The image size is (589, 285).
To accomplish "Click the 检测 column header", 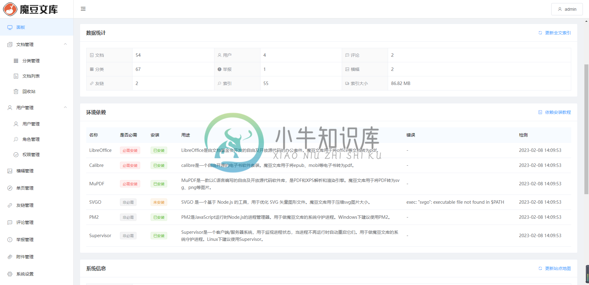I will [x=523, y=135].
